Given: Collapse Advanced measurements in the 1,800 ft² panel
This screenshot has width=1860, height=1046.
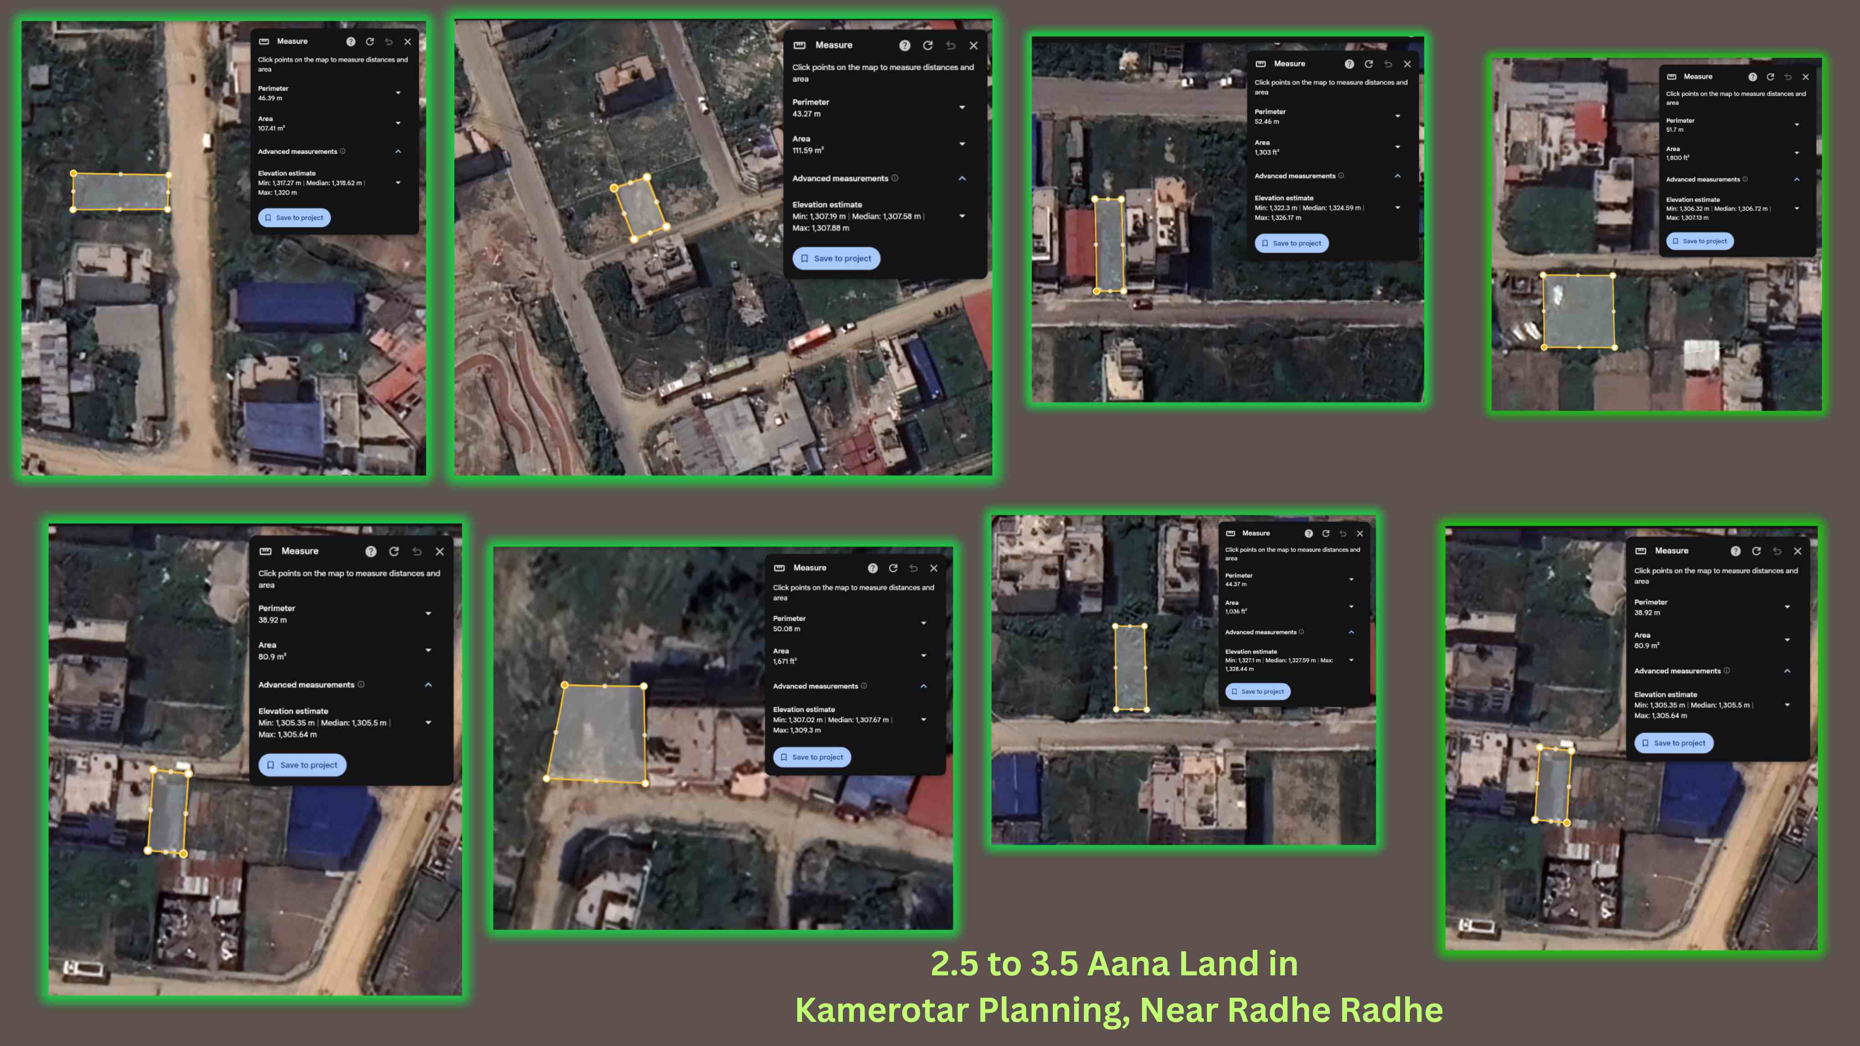Looking at the screenshot, I should coord(1797,180).
